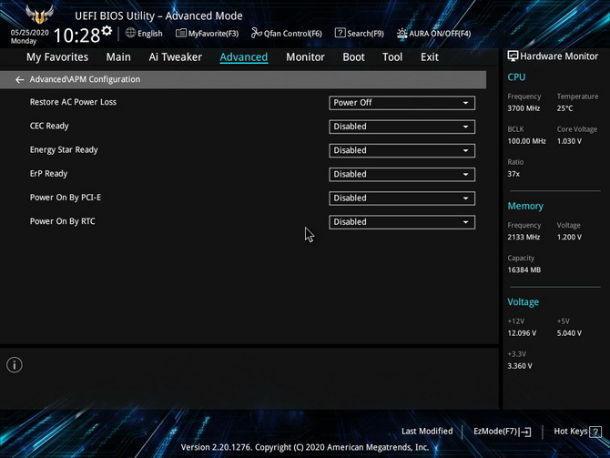Toggle AURA ON/OFF(F4)
Image resolution: width=610 pixels, height=458 pixels.
(x=433, y=34)
